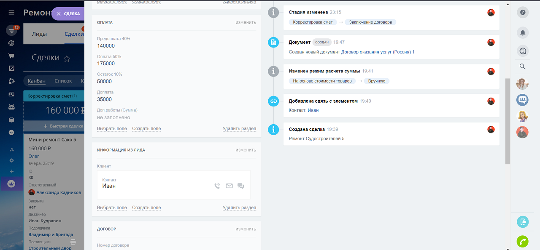This screenshot has width=540, height=250.
Task: Close the СДЕЛКА slider panel
Action: pyautogui.click(x=59, y=13)
